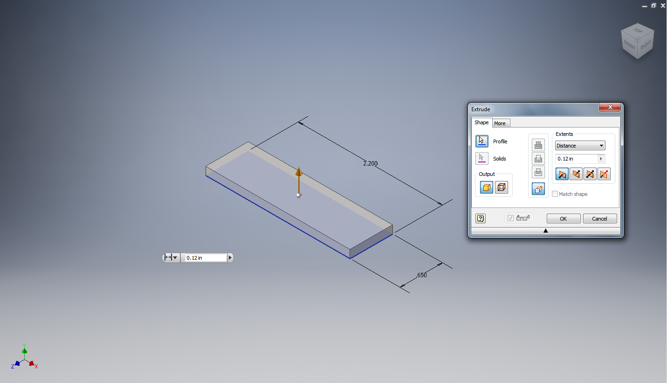The height and width of the screenshot is (383, 667).
Task: Click the ViewCube TOP face
Action: point(638,31)
